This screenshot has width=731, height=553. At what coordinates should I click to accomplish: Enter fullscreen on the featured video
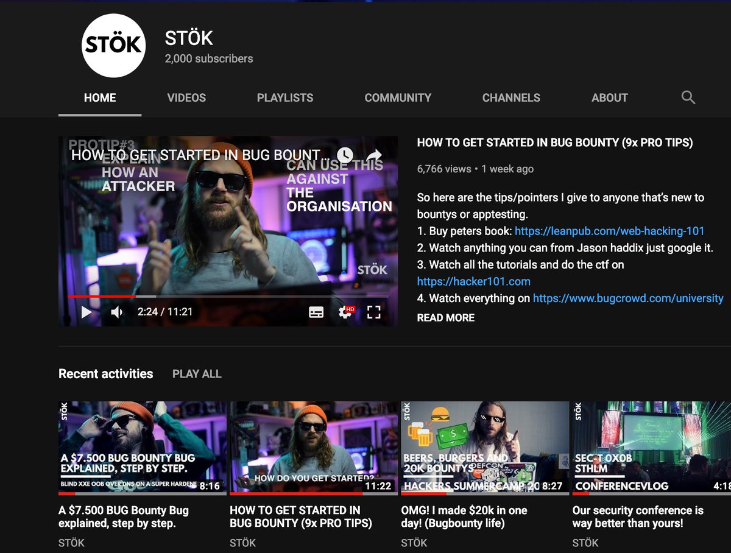coord(374,312)
